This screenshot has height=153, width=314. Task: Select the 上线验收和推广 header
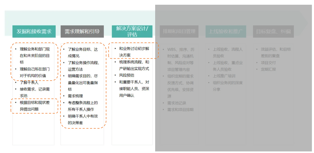click(x=226, y=31)
